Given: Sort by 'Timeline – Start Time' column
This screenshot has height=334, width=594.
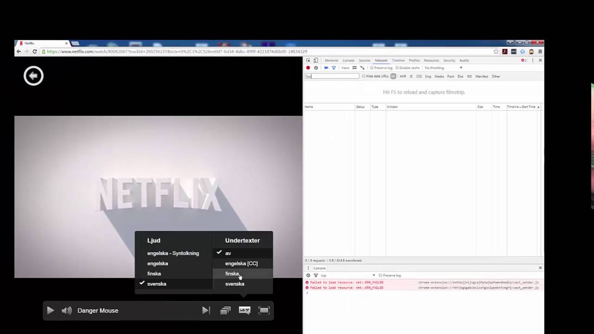Looking at the screenshot, I should coord(523,107).
